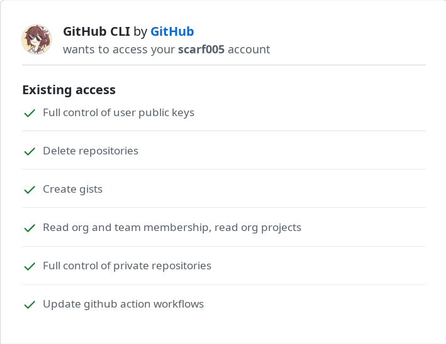
Task: Click the wants to access your text
Action: click(x=119, y=50)
